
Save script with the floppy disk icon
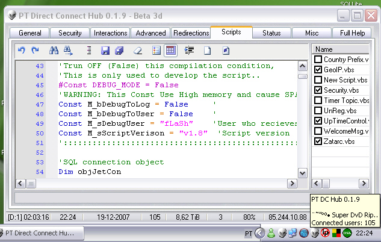click(x=105, y=51)
